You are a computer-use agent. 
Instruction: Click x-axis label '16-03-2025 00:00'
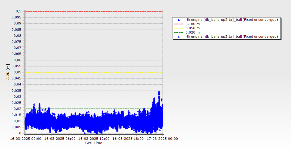coord(25,139)
